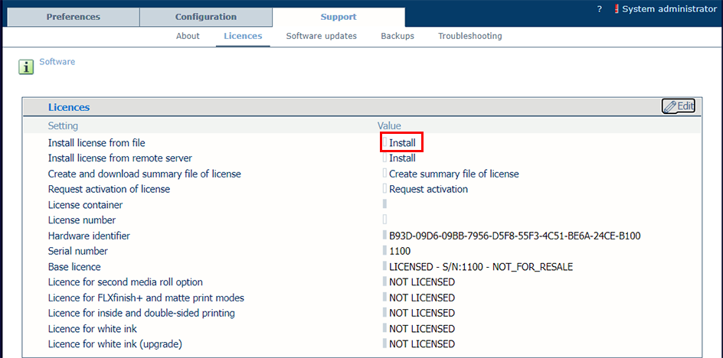Select the Licences sub-tab

click(243, 36)
